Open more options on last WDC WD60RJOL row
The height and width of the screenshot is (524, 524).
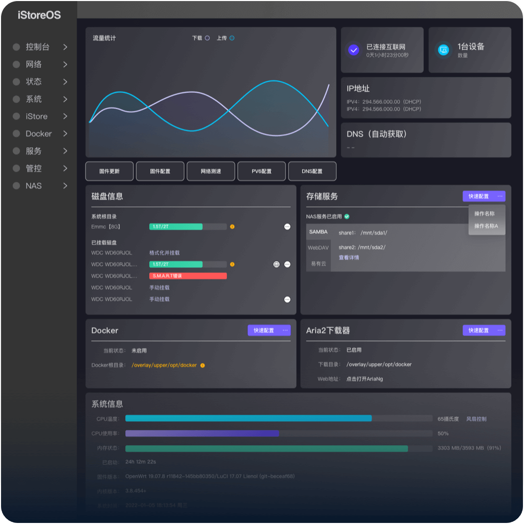287,300
